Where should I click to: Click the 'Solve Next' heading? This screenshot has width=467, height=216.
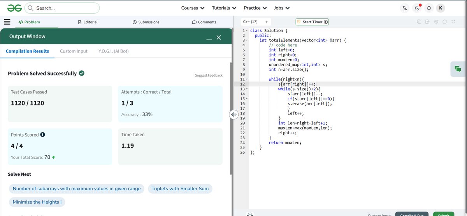tap(19, 174)
